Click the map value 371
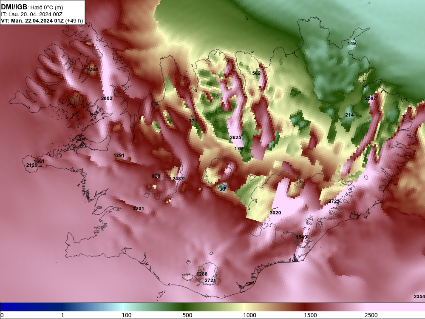The image size is (425, 319). [193, 121]
